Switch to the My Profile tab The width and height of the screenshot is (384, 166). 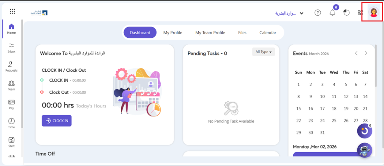tap(172, 33)
